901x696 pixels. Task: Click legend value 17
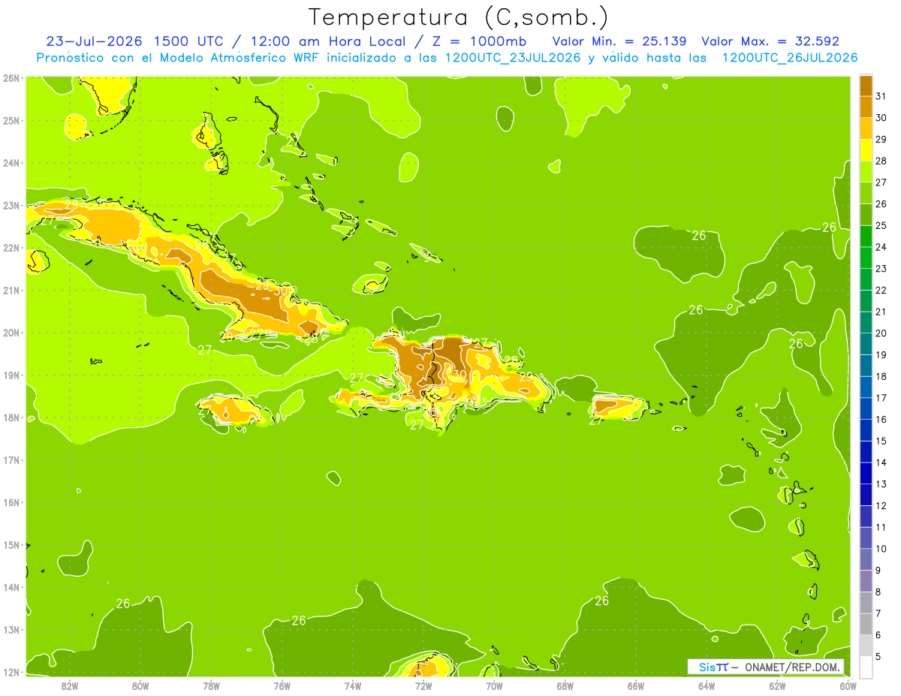881,398
